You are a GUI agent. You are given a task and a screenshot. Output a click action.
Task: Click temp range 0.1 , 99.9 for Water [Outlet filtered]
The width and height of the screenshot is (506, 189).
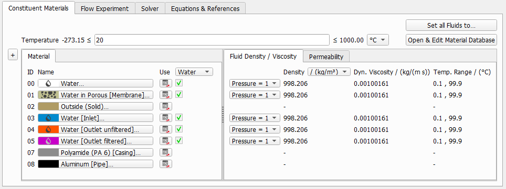[447, 141]
